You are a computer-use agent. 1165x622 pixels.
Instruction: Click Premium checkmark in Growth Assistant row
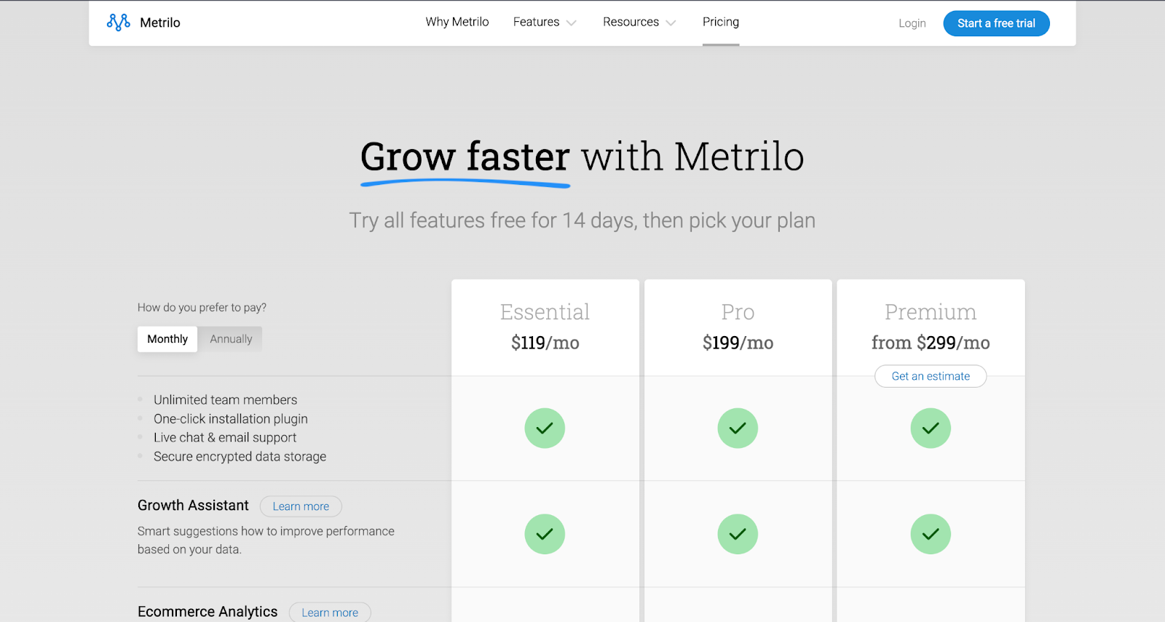click(x=931, y=534)
